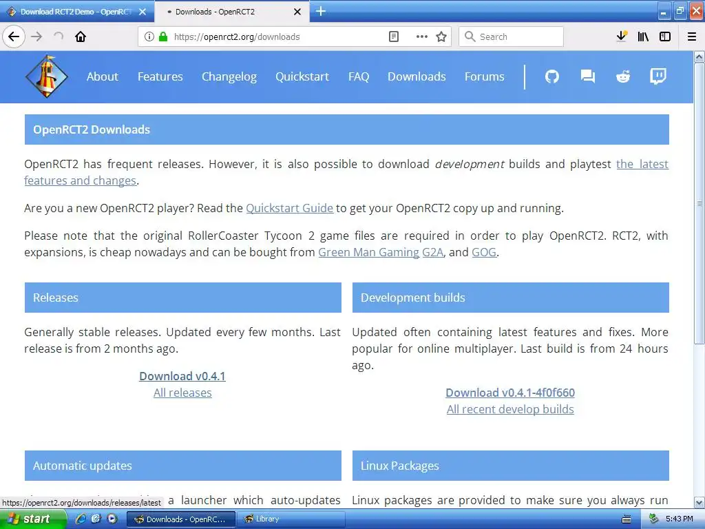This screenshot has height=529, width=705.
Task: Close the Downloads - OpenRCT2 tab
Action: coord(297,12)
